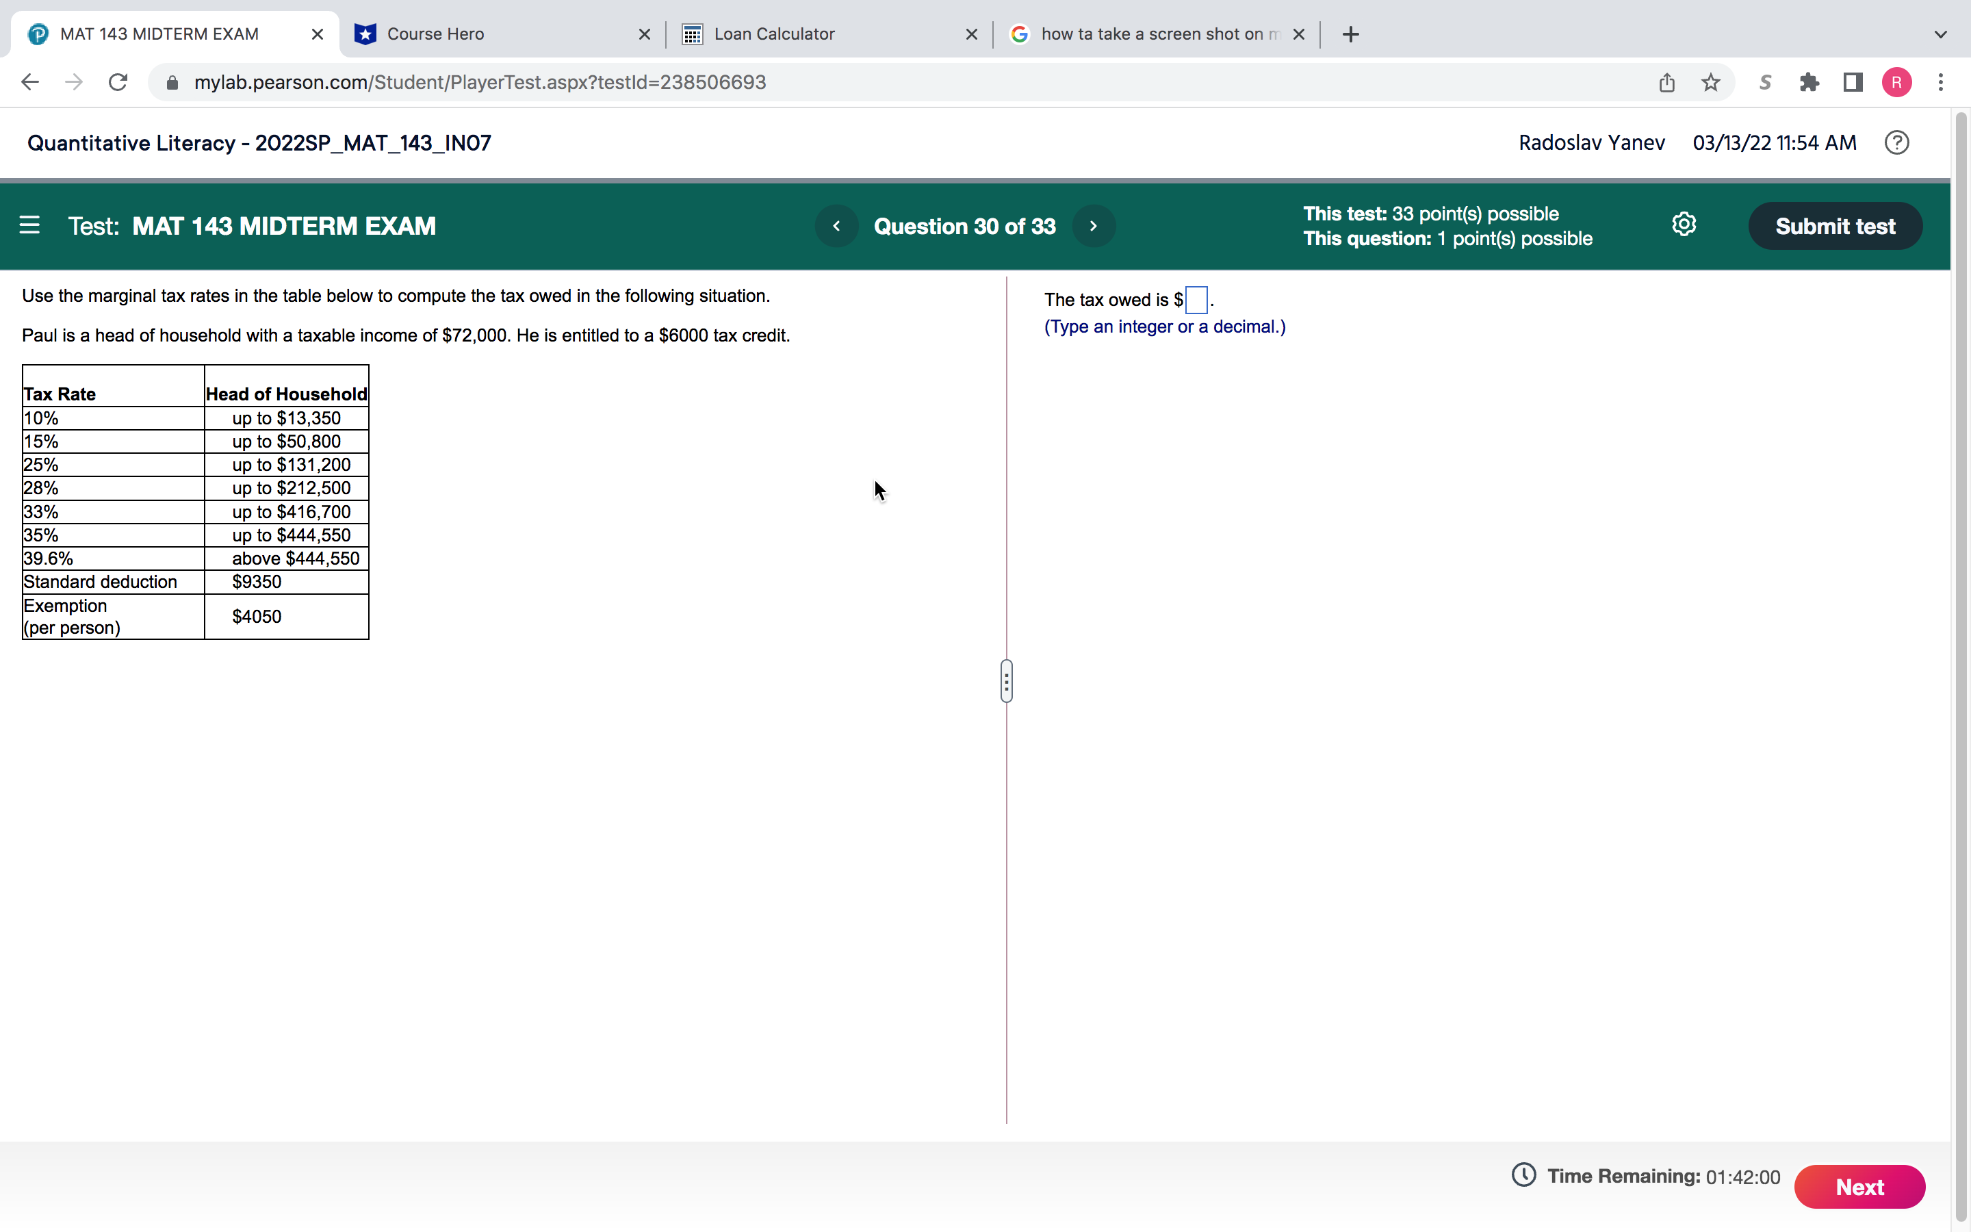The height and width of the screenshot is (1232, 1971).
Task: Click the red Next button
Action: pyautogui.click(x=1859, y=1186)
